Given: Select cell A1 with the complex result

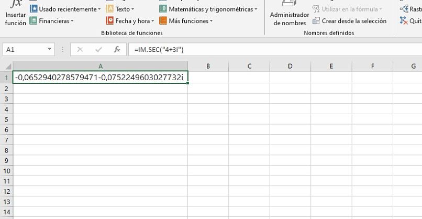Looking at the screenshot, I should point(101,78).
